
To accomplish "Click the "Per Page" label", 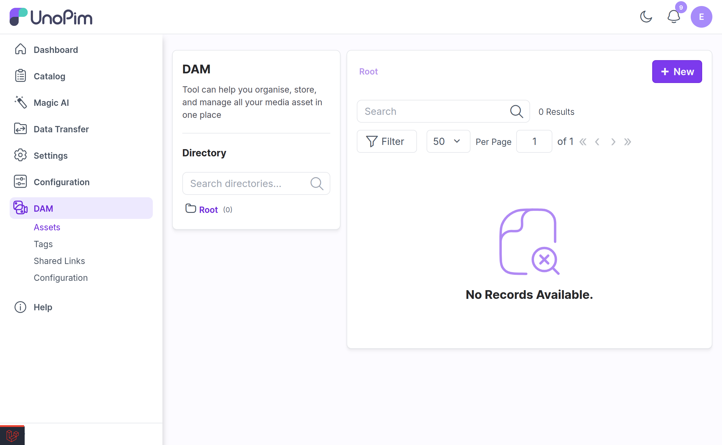I will click(494, 142).
